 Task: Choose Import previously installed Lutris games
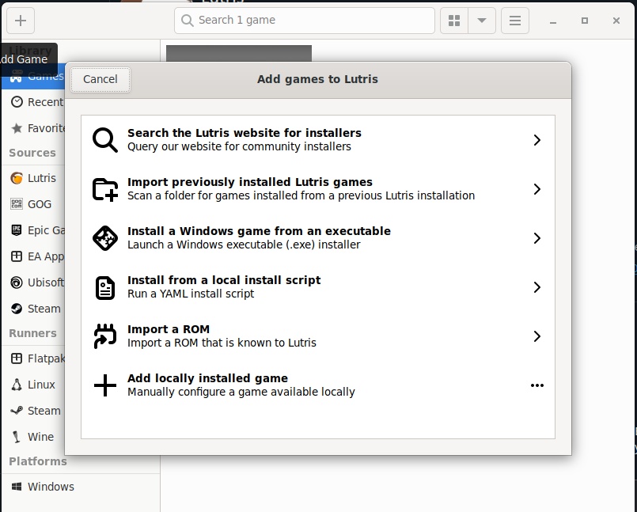click(318, 189)
